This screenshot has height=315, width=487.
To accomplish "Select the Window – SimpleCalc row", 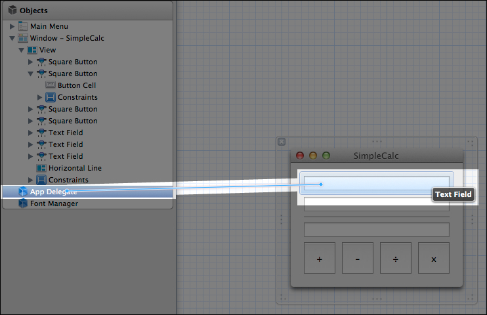I will point(87,38).
